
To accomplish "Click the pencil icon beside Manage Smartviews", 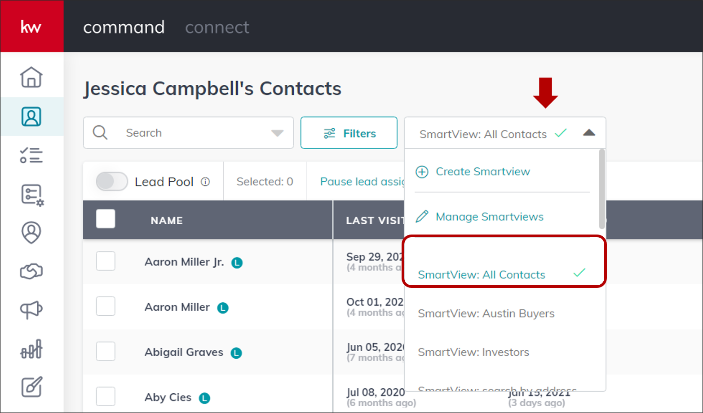I will coord(422,217).
